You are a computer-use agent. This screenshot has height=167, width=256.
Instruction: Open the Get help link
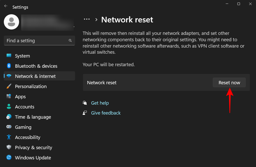point(100,103)
